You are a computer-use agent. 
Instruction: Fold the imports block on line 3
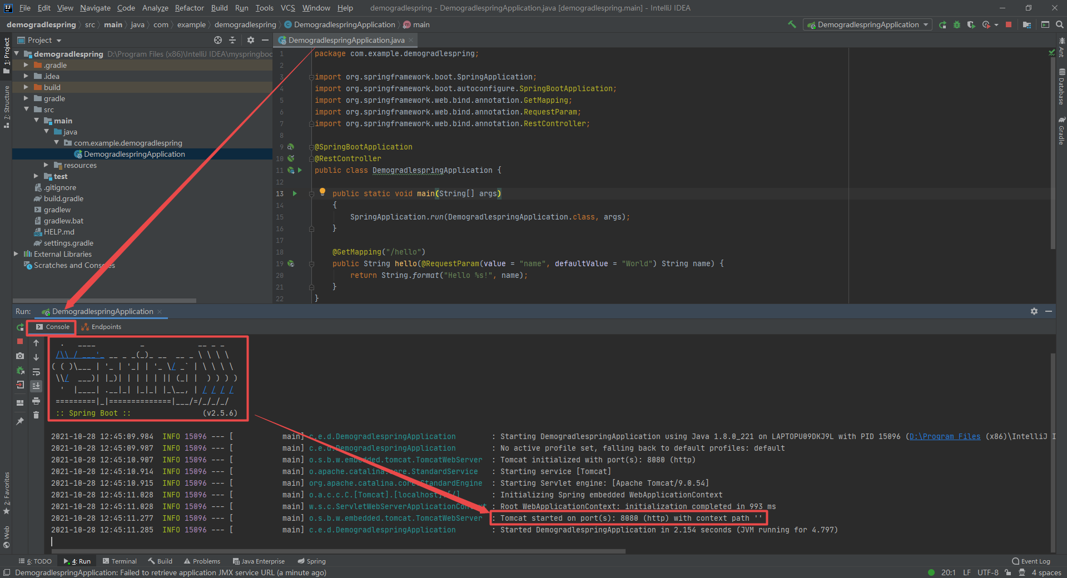pos(311,77)
